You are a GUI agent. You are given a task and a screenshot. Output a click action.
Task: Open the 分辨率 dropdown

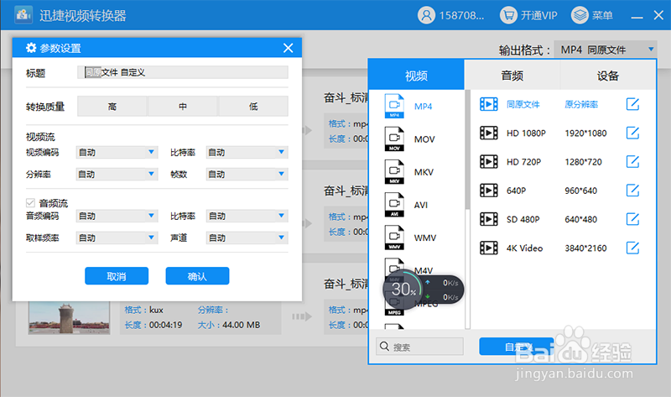[x=117, y=174]
